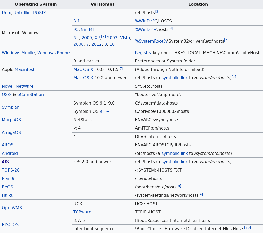The height and width of the screenshot is (233, 263).
Task: Select the DEVS:Internet/hosts cell
Action: [198, 136]
